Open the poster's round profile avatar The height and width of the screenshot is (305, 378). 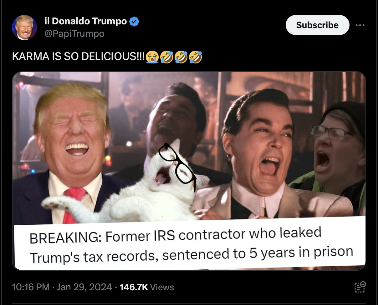24,27
